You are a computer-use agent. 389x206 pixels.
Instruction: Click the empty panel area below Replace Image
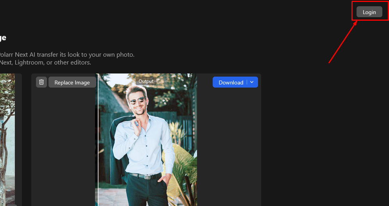pos(63,149)
